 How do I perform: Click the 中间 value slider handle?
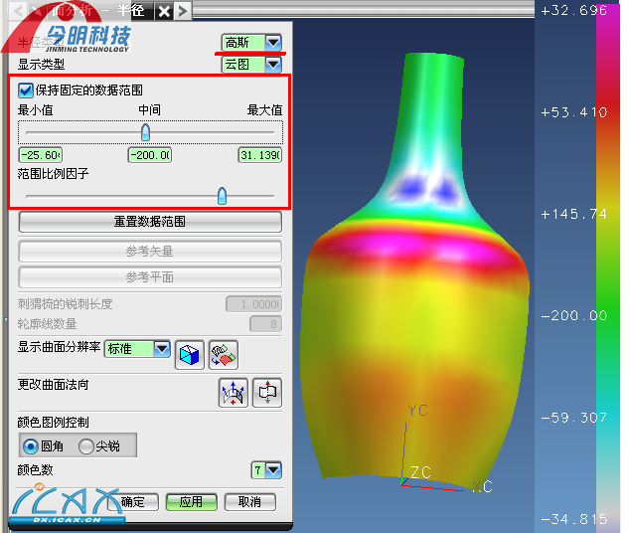pyautogui.click(x=145, y=132)
